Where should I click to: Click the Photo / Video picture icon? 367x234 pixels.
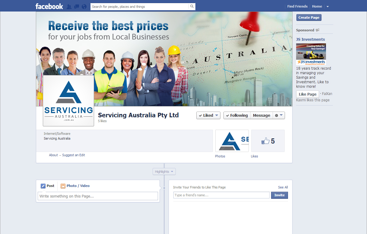(63, 186)
